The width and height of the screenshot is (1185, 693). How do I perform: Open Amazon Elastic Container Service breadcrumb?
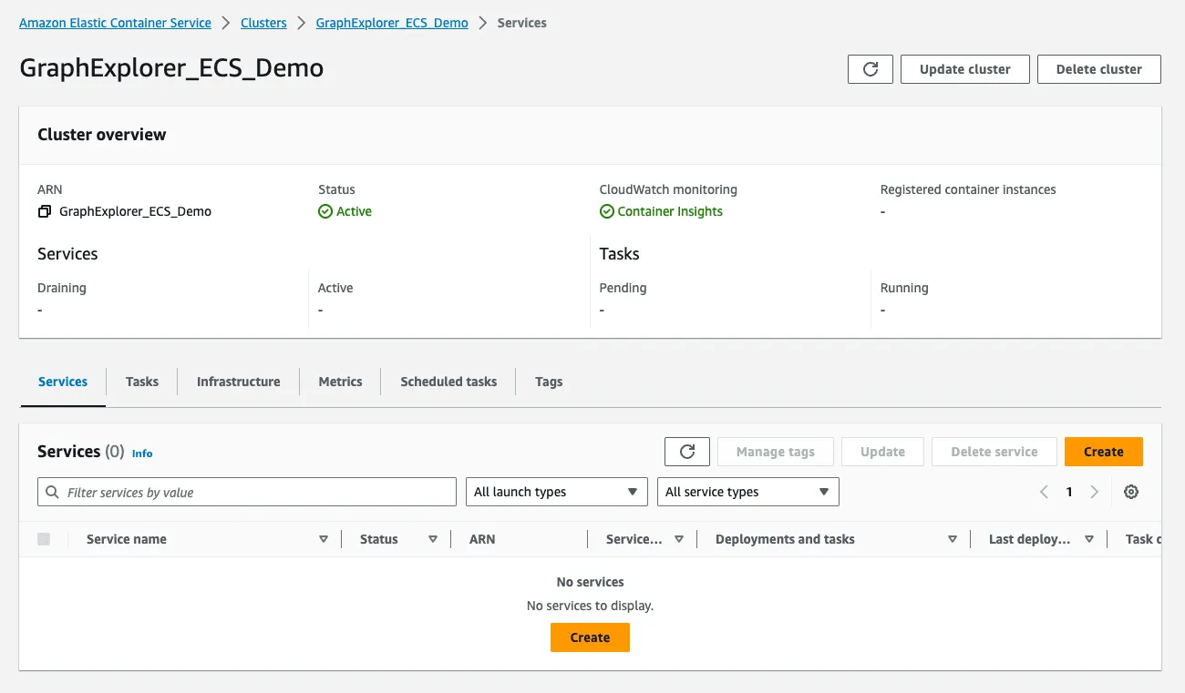[115, 23]
